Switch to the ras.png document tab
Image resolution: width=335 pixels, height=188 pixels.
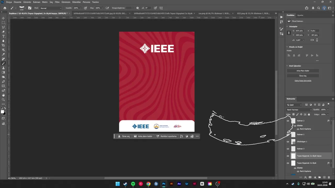point(215,13)
